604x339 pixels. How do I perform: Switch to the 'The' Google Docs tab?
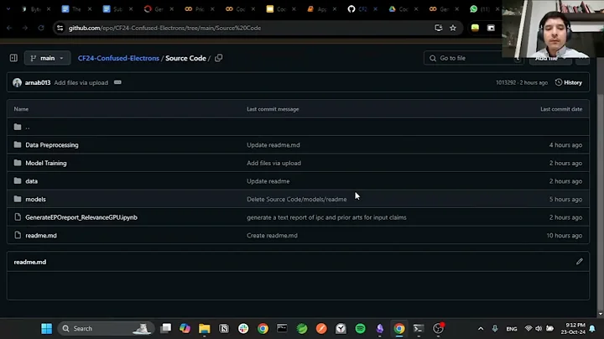click(x=71, y=9)
